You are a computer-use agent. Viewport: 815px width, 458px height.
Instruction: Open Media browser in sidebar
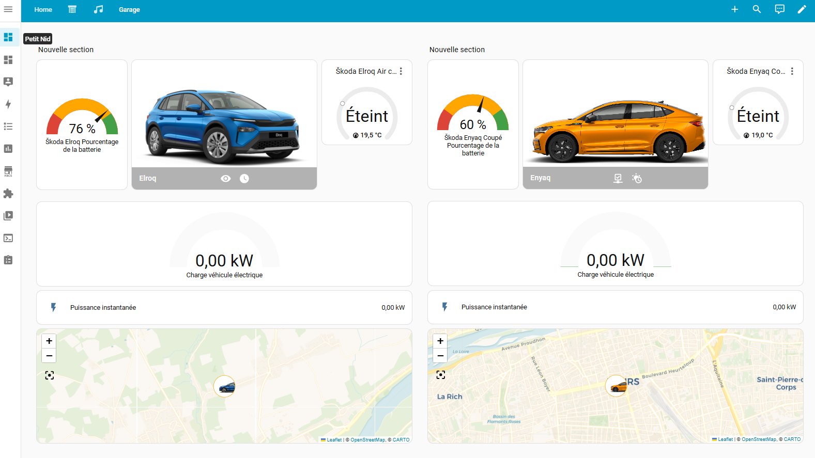[8, 216]
